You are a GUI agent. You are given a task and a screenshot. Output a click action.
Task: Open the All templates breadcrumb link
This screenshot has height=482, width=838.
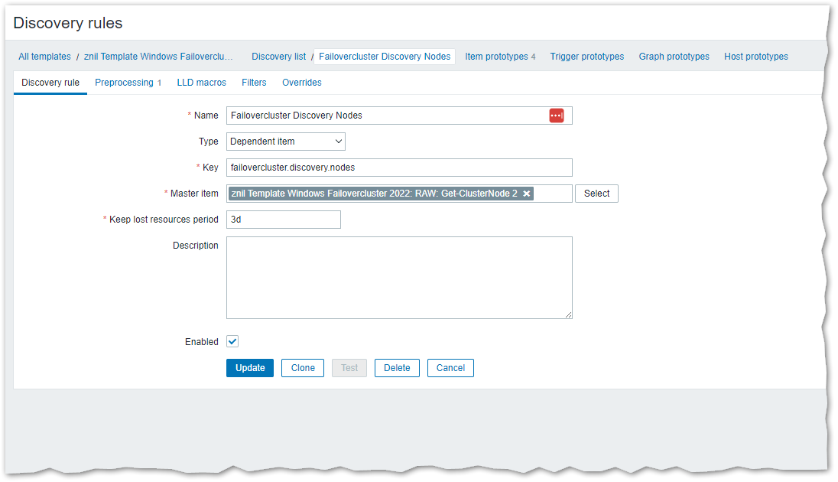(44, 57)
